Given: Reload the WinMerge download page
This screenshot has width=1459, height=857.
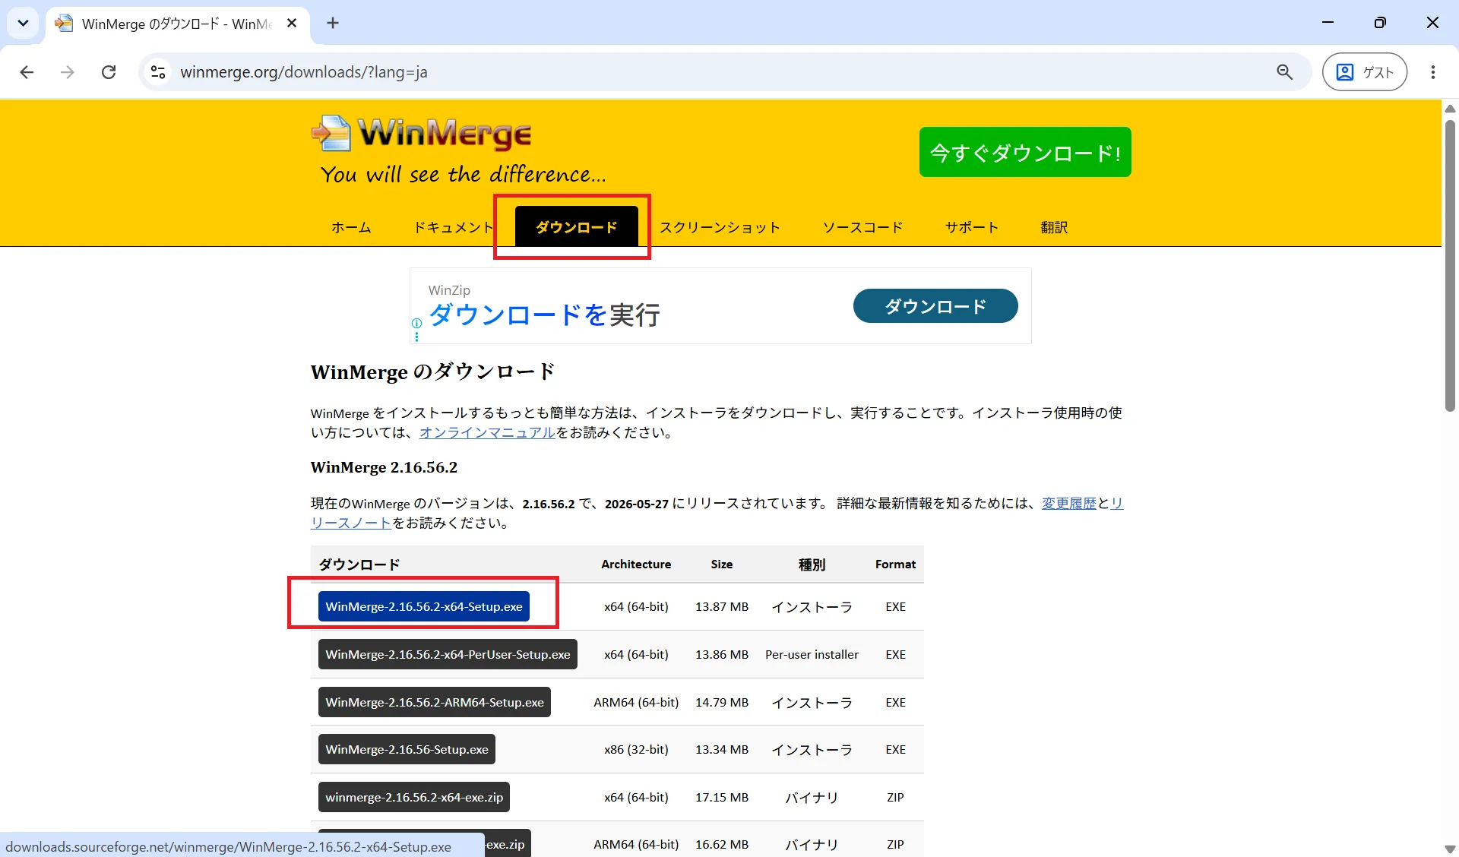Looking at the screenshot, I should [109, 72].
